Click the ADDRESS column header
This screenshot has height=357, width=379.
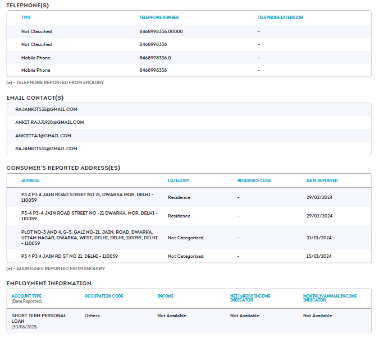click(x=30, y=180)
